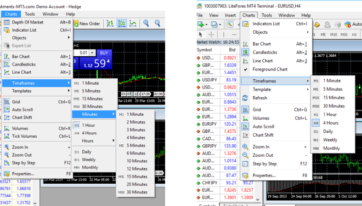Click volume up arrow beside 0.01 field
This screenshot has width=362, height=206.
(x=92, y=53)
